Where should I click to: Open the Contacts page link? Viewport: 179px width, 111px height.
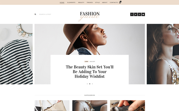tap(114, 2)
